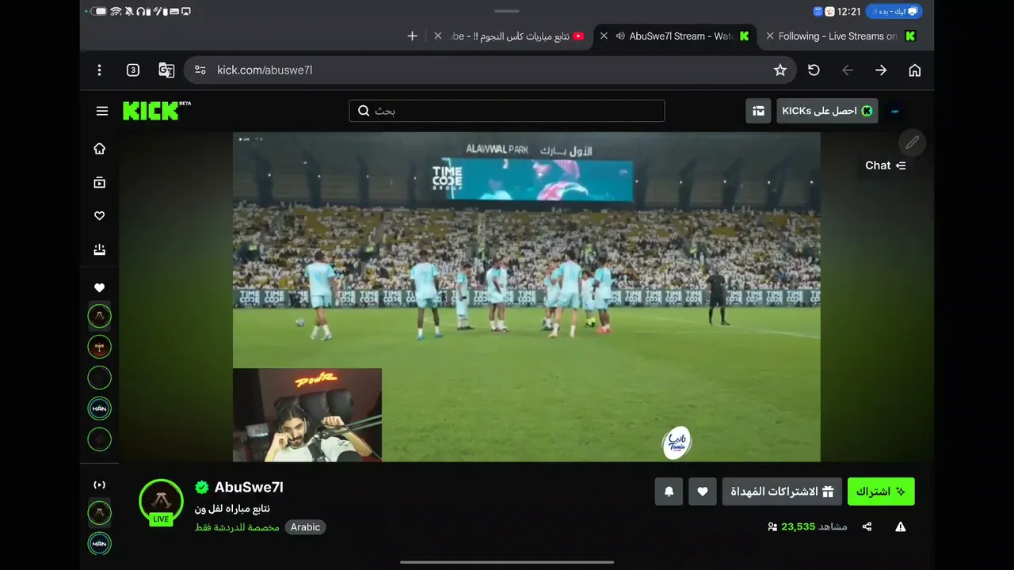Go to the browser home page

coord(915,70)
